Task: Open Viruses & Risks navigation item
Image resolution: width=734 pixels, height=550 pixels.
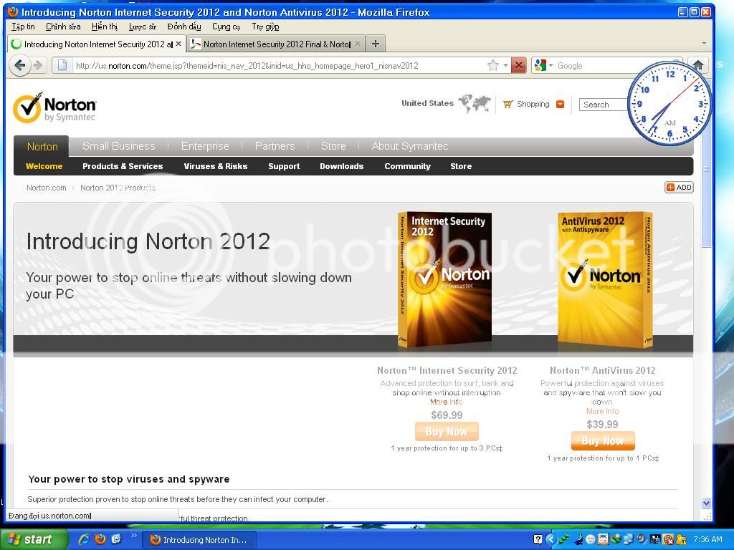Action: tap(215, 166)
